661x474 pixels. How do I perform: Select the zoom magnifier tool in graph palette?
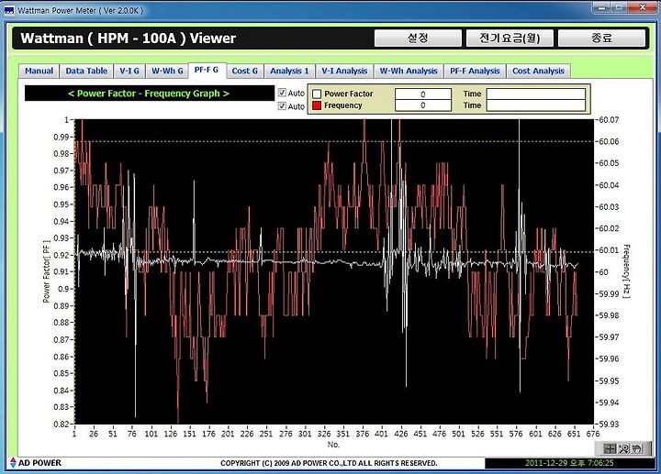623,448
